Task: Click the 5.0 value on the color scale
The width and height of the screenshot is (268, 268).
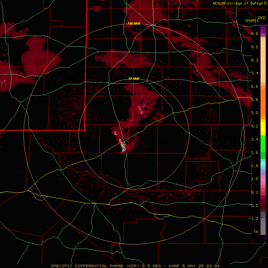Action: click(x=255, y=113)
